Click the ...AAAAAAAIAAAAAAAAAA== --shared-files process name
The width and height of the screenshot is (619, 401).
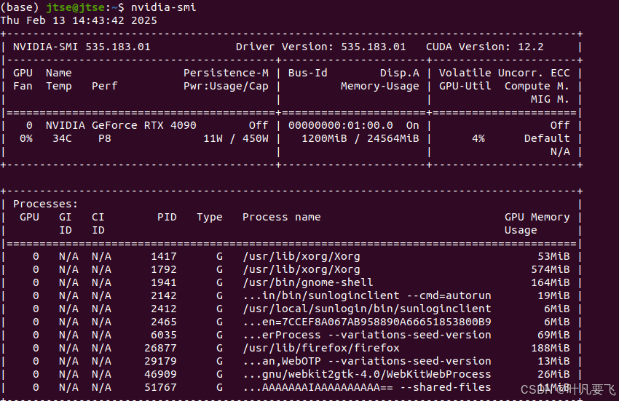pos(367,387)
